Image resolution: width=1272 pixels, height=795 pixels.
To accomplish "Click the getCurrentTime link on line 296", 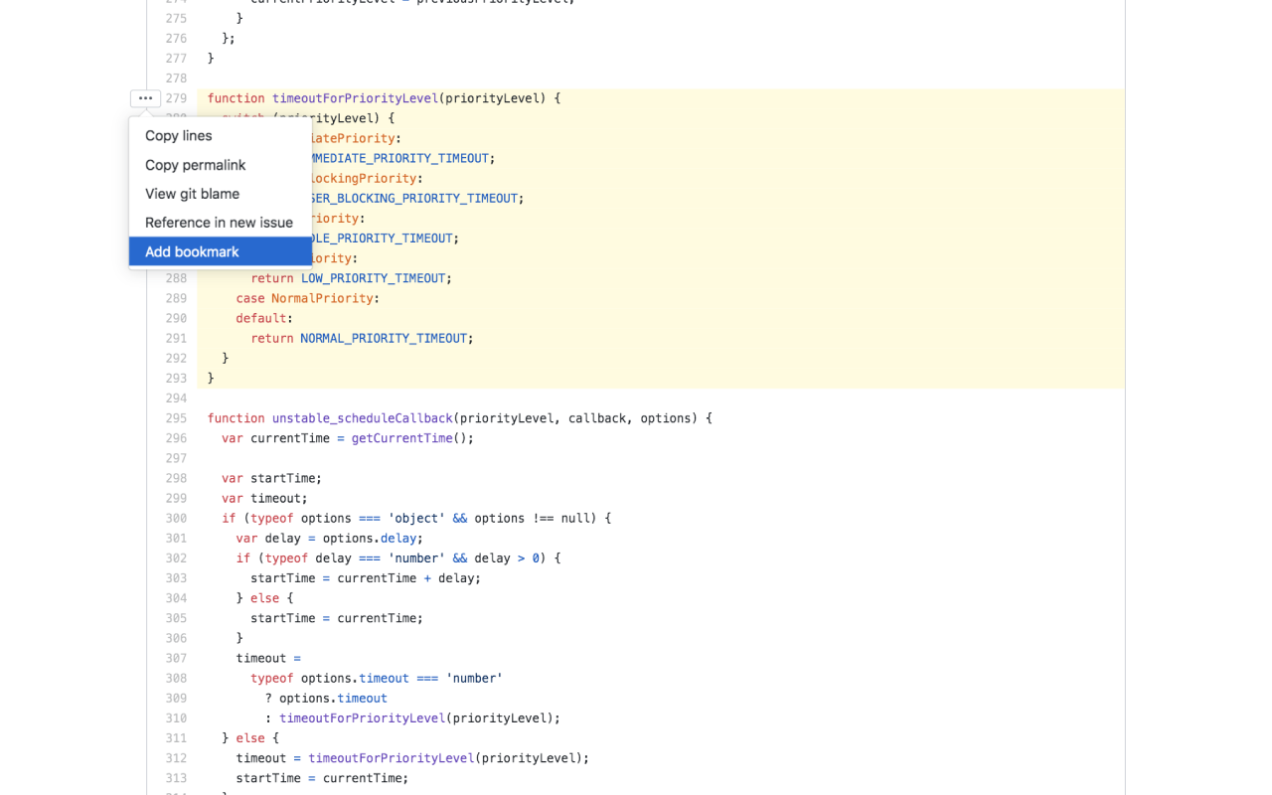I will pos(401,438).
